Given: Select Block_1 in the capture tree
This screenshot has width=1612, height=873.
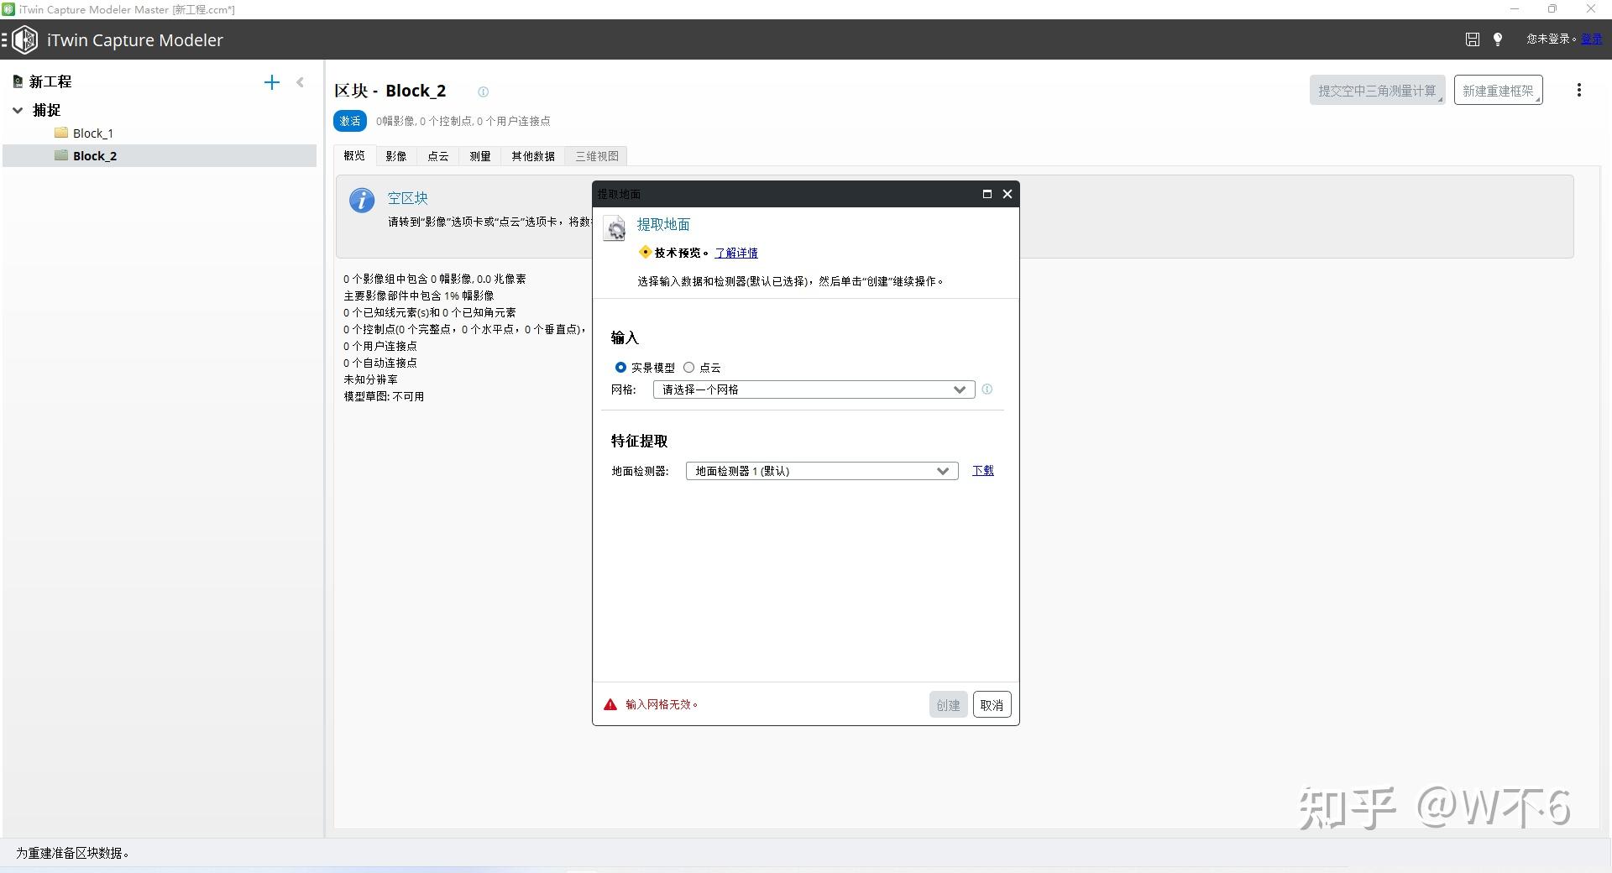Looking at the screenshot, I should tap(93, 133).
